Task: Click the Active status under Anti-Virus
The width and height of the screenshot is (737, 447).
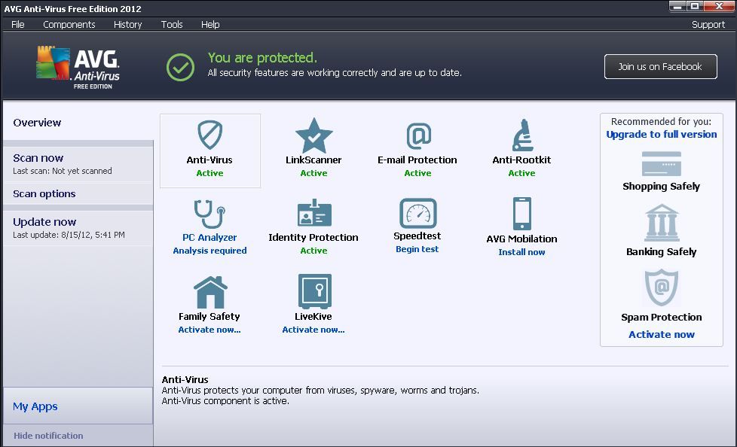Action: [209, 173]
